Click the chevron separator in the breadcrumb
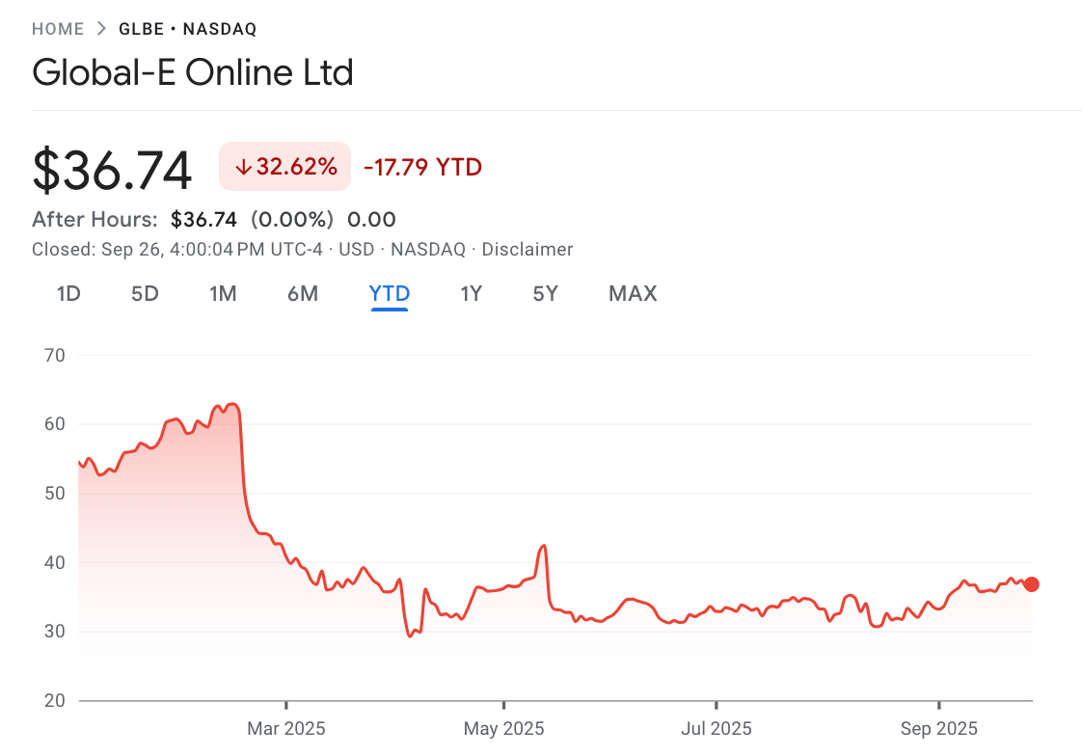 tap(99, 28)
